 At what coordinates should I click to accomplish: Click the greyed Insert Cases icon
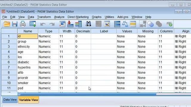pyautogui.click(x=98, y=24)
